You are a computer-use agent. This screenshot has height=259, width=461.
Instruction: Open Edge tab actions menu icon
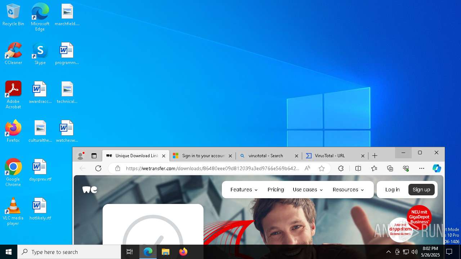94,156
